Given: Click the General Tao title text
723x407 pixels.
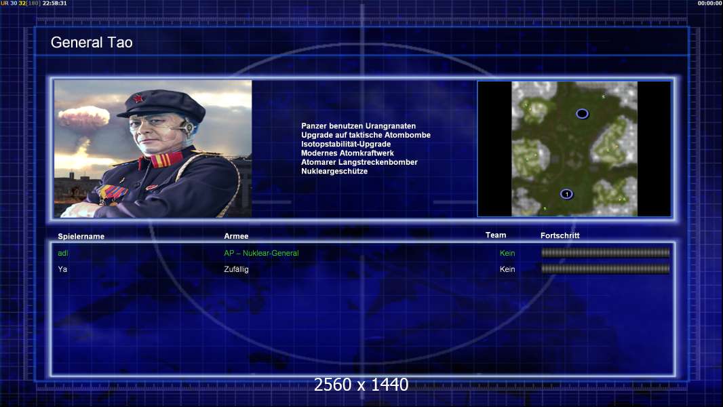Looking at the screenshot, I should (x=92, y=43).
